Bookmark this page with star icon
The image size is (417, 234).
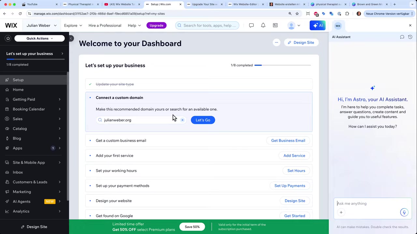click(x=297, y=14)
